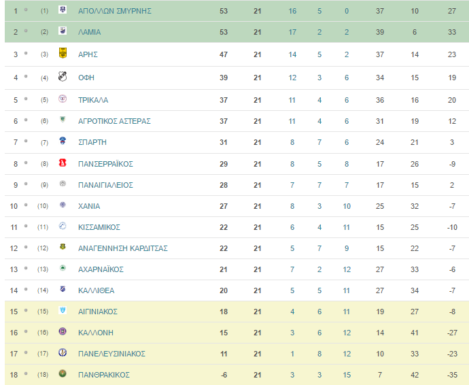The height and width of the screenshot is (385, 469).
Task: Open the ΤΡΙΚΑΛΑ team link
Action: [x=93, y=100]
